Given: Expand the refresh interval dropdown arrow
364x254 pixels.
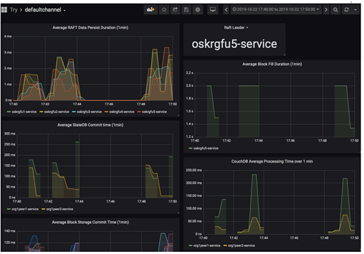Looking at the screenshot, I should tap(355, 10).
